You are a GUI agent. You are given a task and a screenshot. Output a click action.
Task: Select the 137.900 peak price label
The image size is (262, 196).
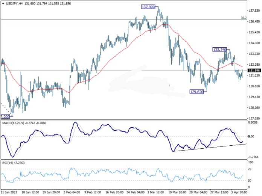[149, 7]
